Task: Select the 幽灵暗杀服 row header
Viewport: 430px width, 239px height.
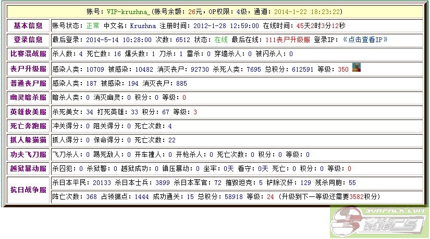Action: tap(28, 97)
